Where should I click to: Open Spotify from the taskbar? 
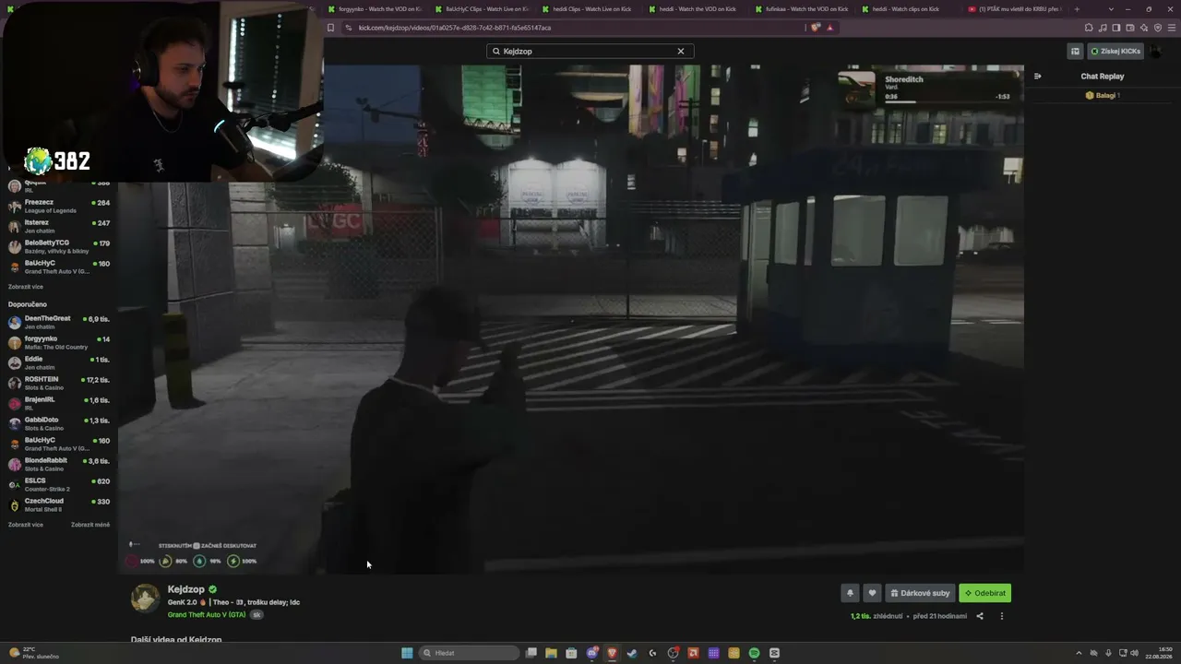tap(754, 653)
